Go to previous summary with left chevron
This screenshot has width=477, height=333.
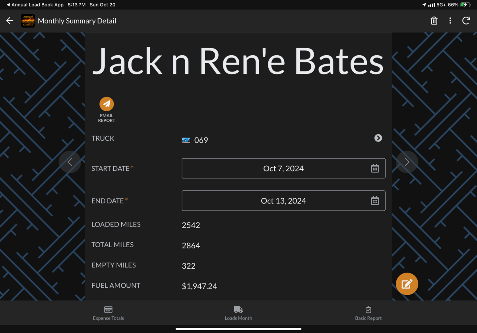pos(70,162)
